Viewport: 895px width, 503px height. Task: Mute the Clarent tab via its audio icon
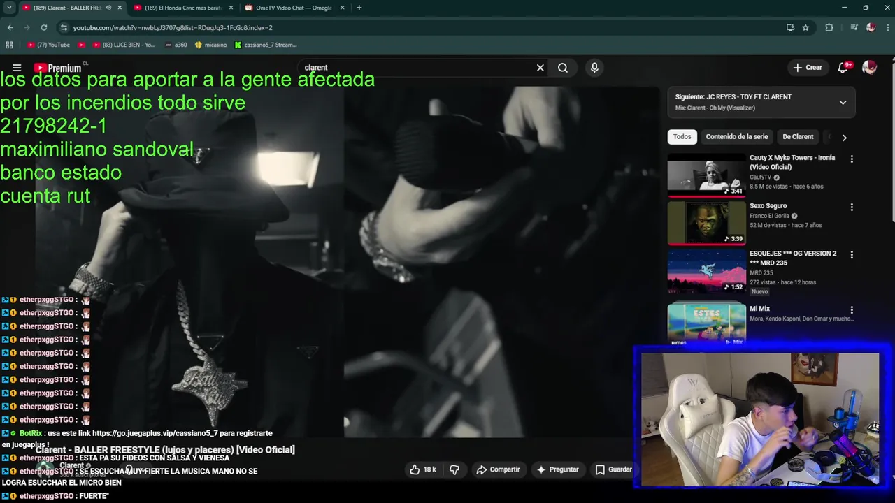(108, 8)
